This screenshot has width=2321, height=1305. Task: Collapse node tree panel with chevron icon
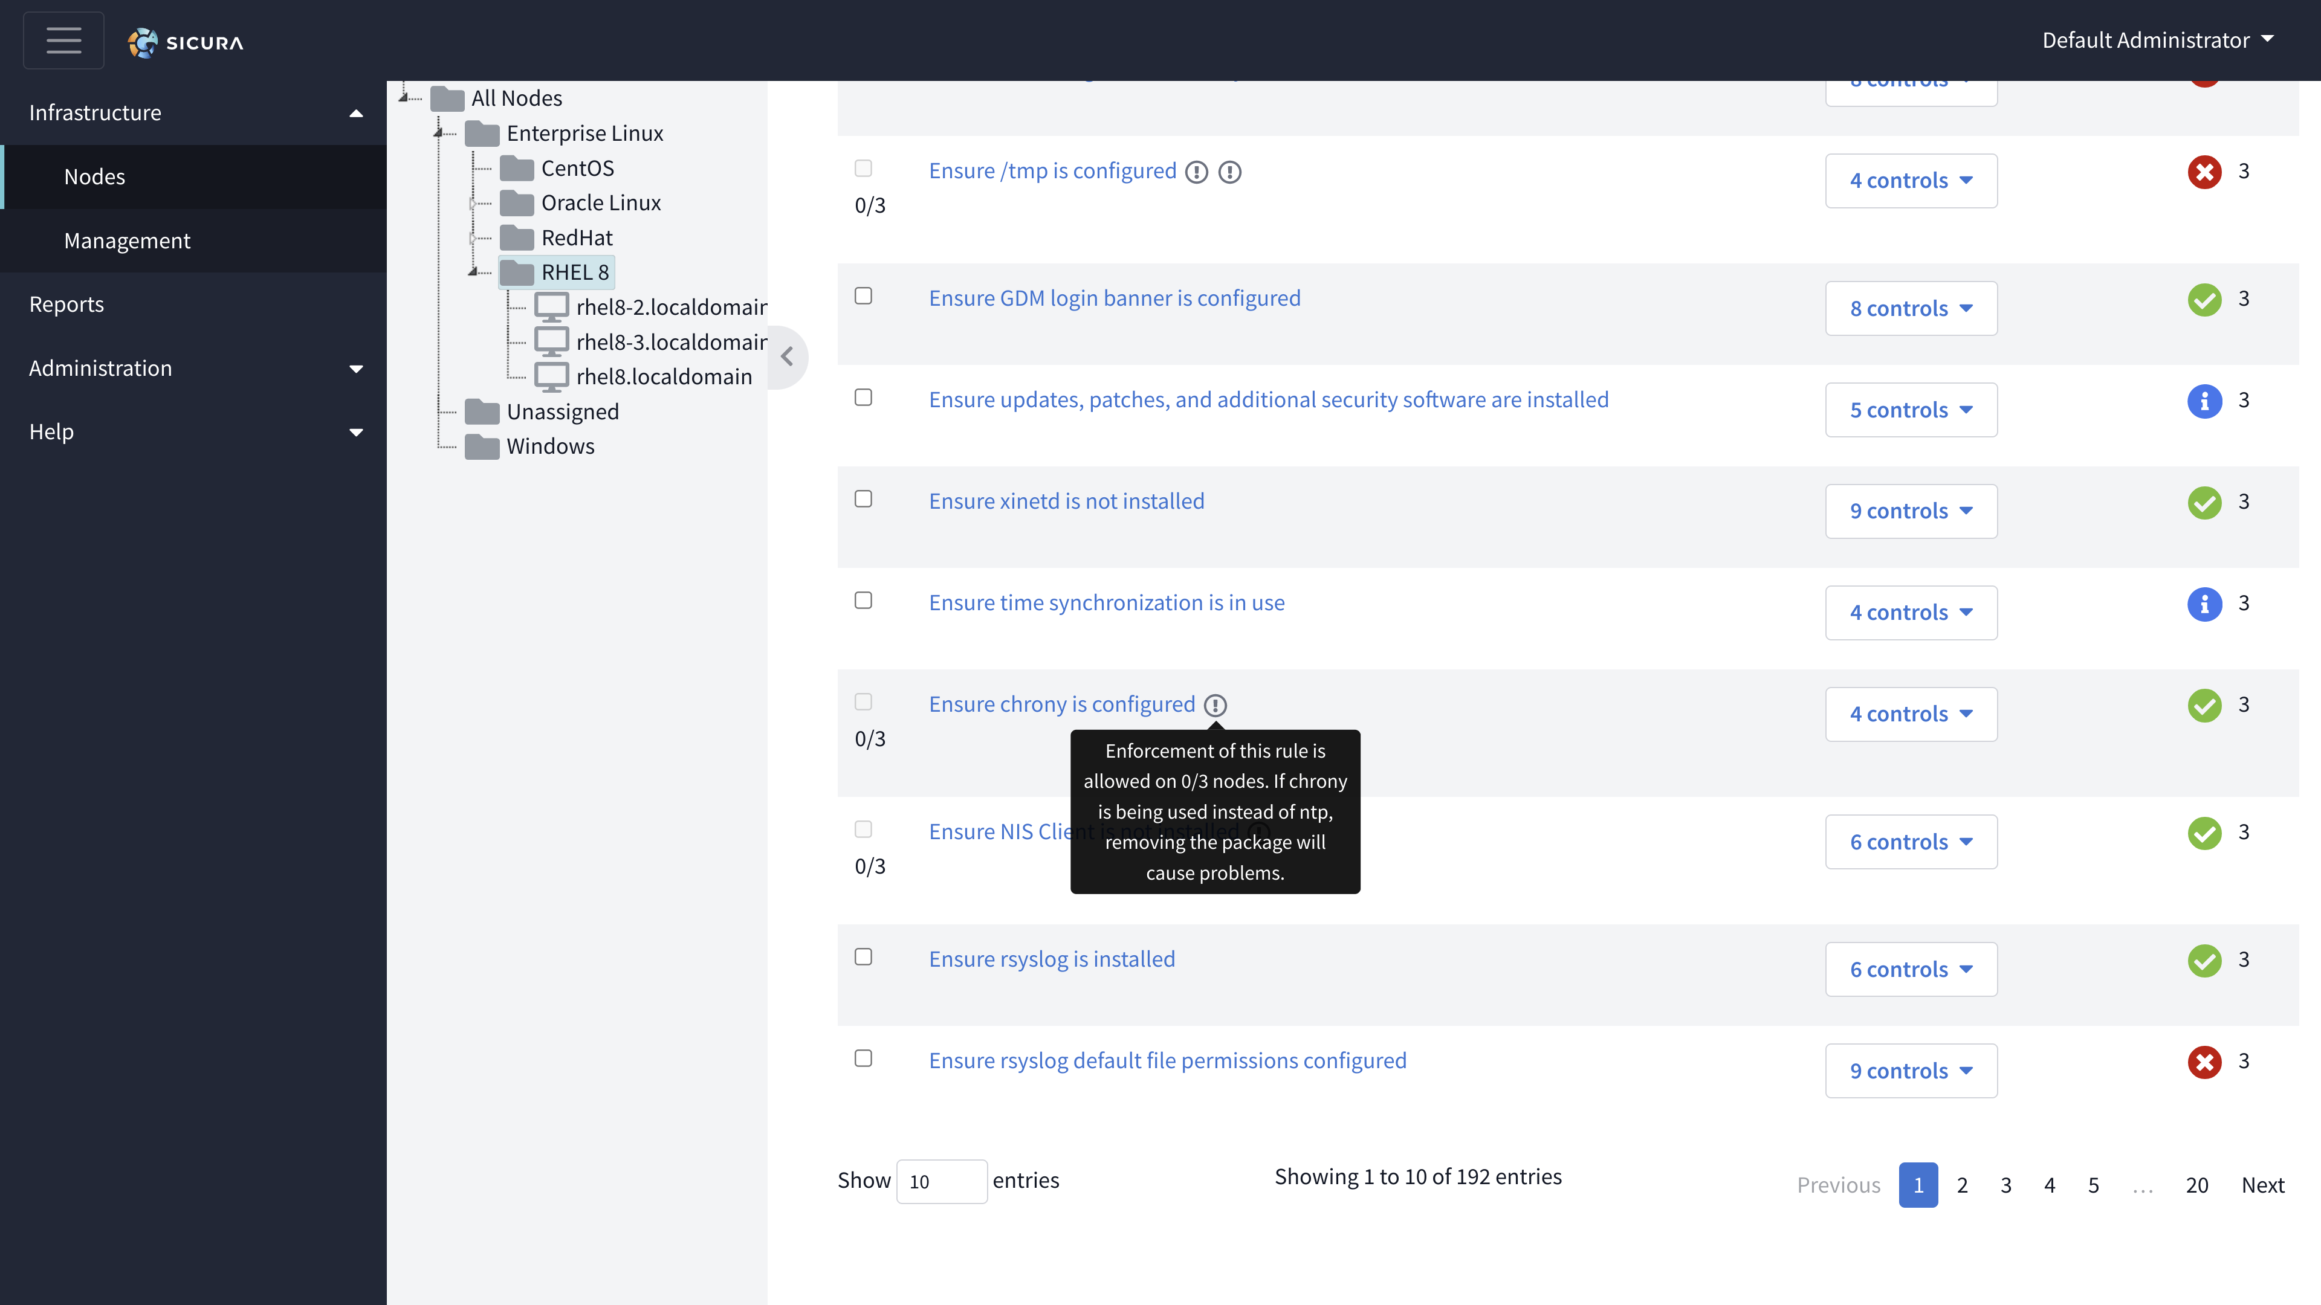pos(788,358)
